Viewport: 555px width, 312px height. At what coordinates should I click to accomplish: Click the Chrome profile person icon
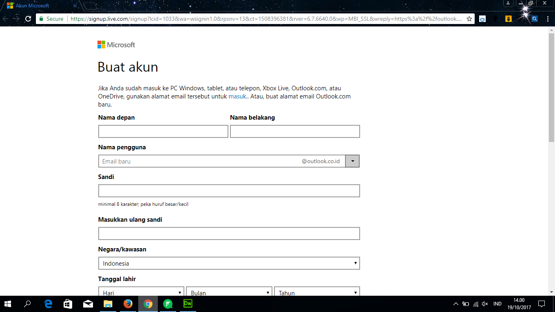[x=508, y=3]
